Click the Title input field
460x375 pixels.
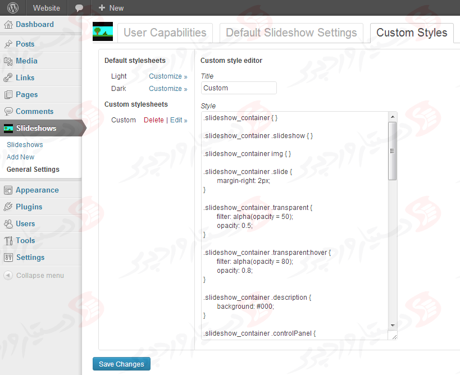click(239, 88)
